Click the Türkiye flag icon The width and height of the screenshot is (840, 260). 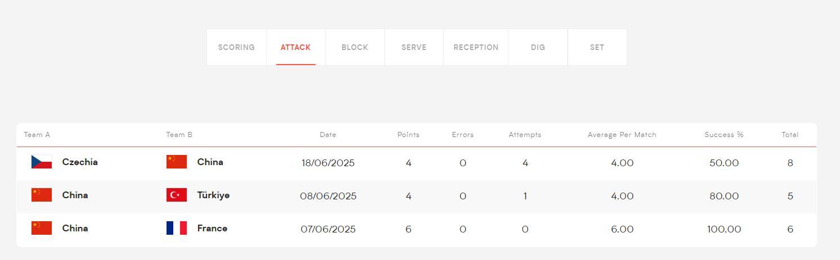click(177, 195)
